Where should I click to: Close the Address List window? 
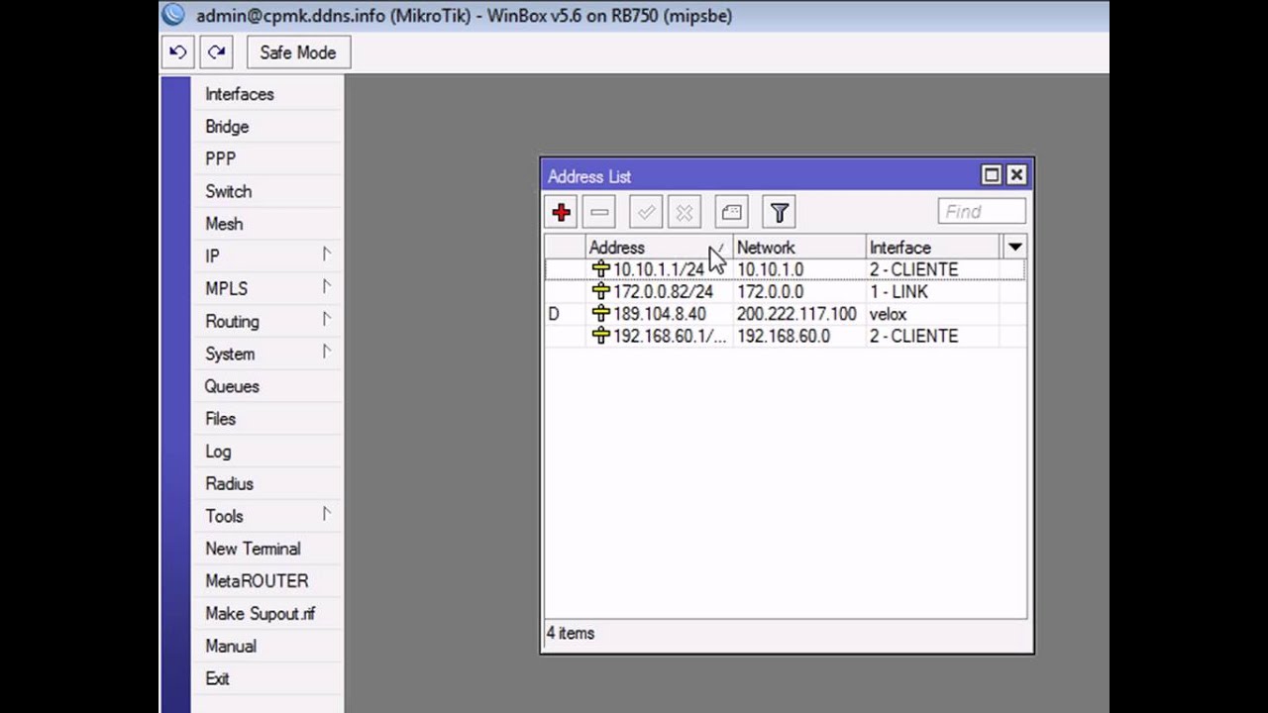tap(1016, 175)
